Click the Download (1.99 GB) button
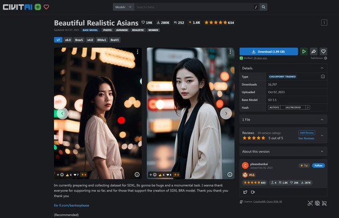This screenshot has height=218, width=339. 269,51
